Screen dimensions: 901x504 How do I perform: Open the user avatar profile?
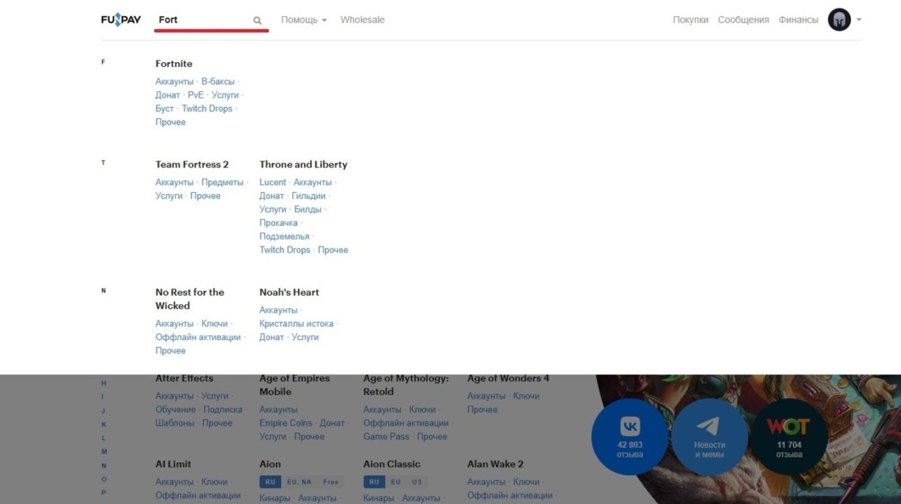click(x=839, y=20)
